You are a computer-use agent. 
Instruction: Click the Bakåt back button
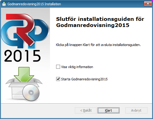click(86, 110)
